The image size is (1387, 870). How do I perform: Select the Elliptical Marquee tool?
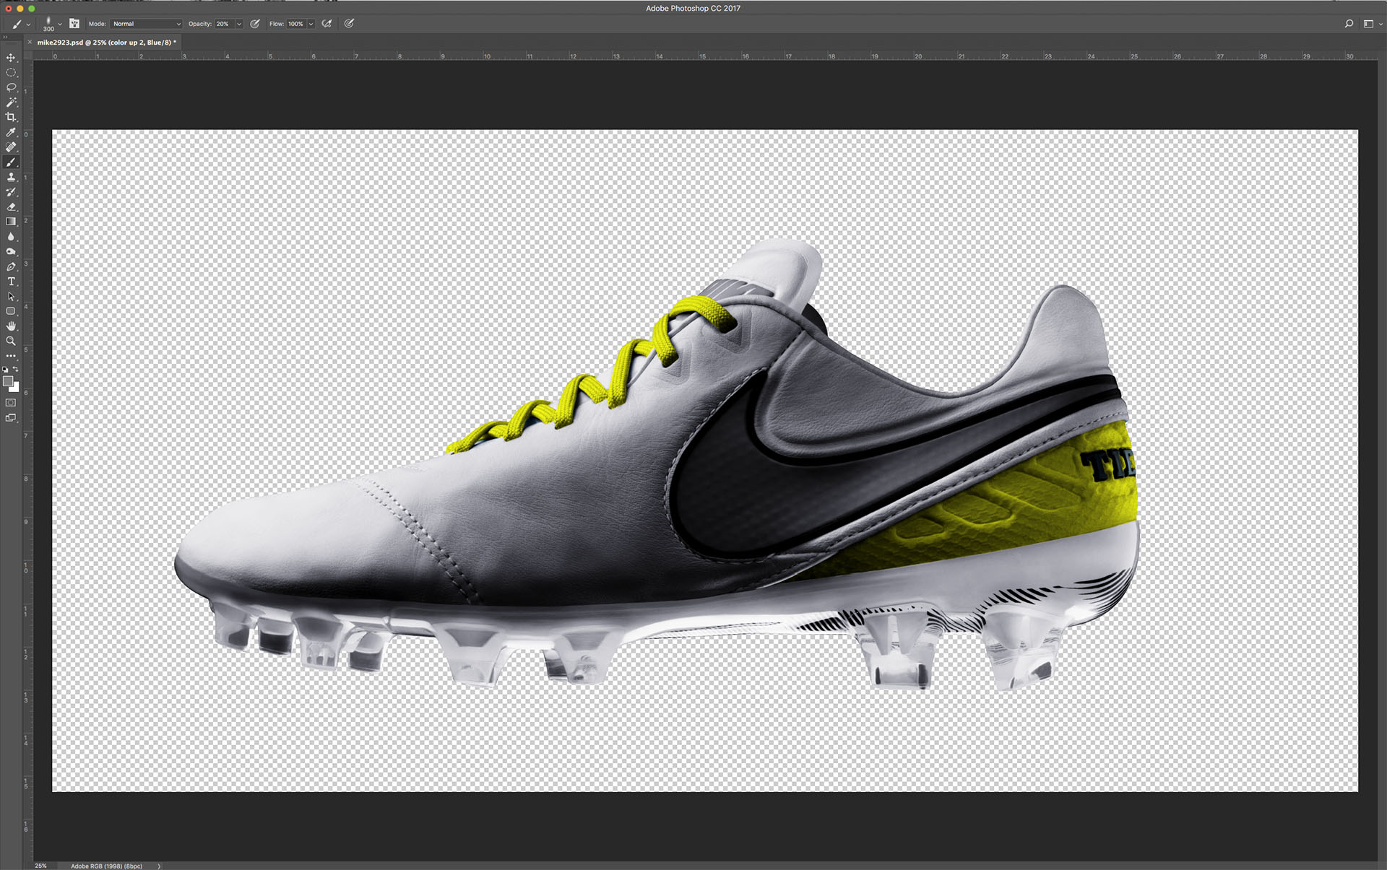(x=11, y=73)
